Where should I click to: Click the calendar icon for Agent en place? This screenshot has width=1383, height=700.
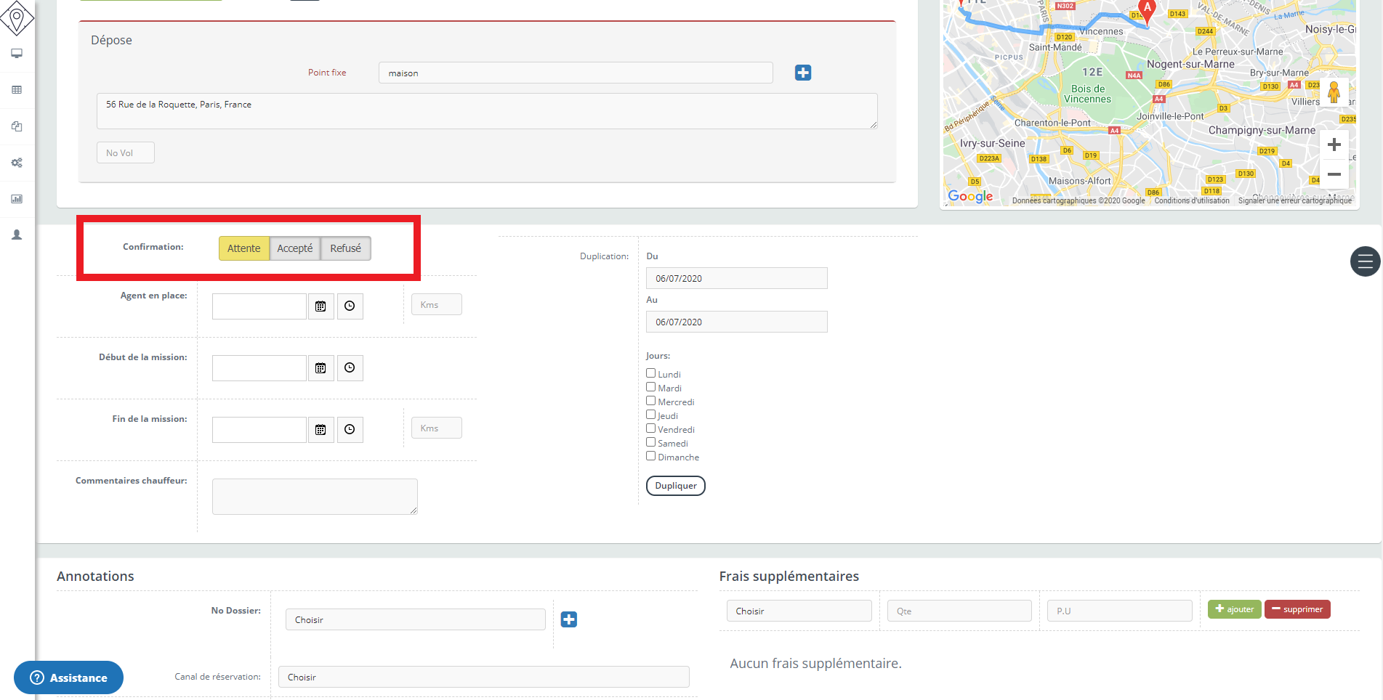point(320,306)
